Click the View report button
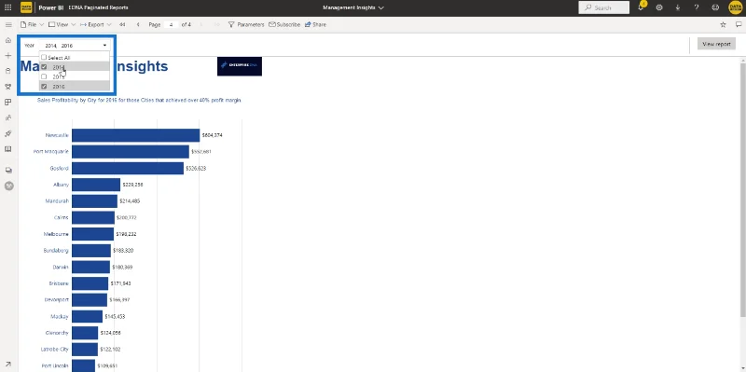Viewport: 746px width, 372px height. [x=716, y=44]
